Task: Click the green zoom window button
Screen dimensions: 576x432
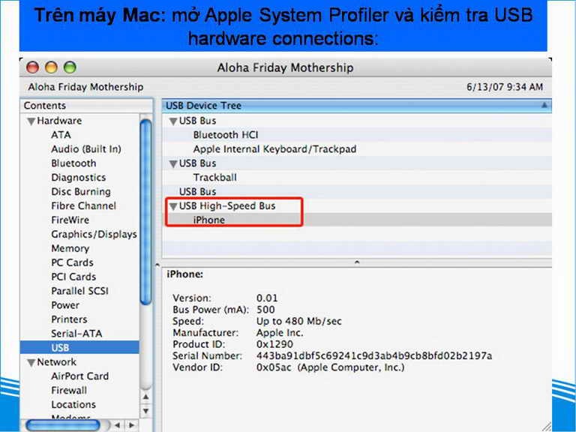Action: (70, 67)
